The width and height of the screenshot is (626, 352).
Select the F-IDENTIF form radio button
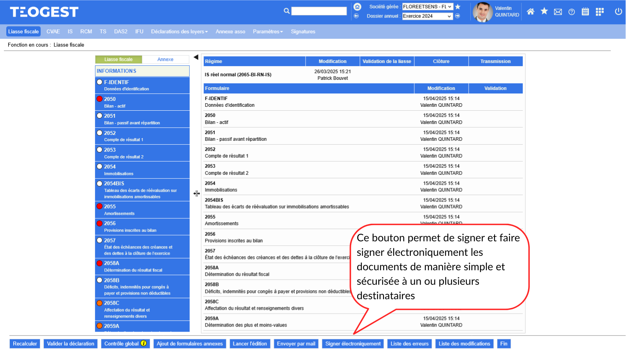tap(100, 82)
